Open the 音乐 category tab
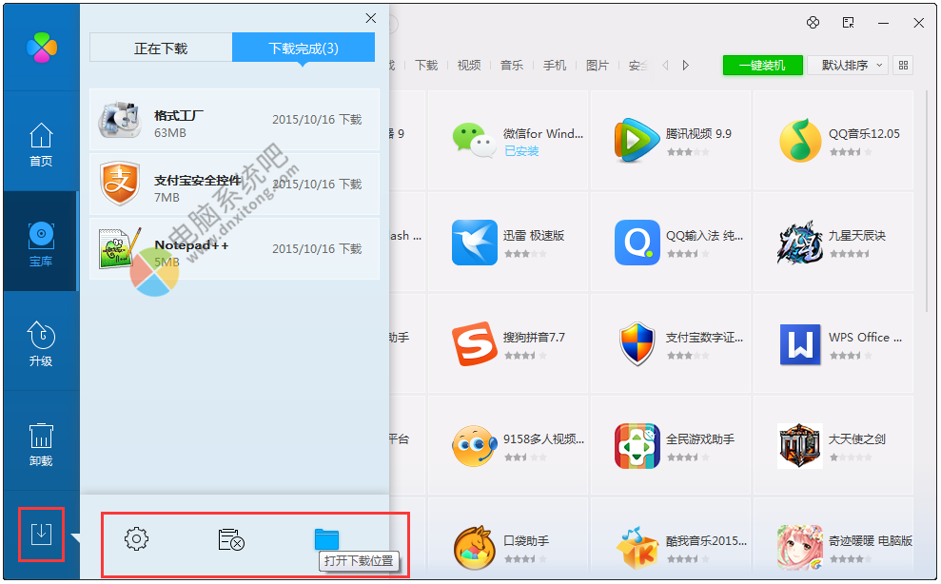941x584 pixels. [x=511, y=65]
